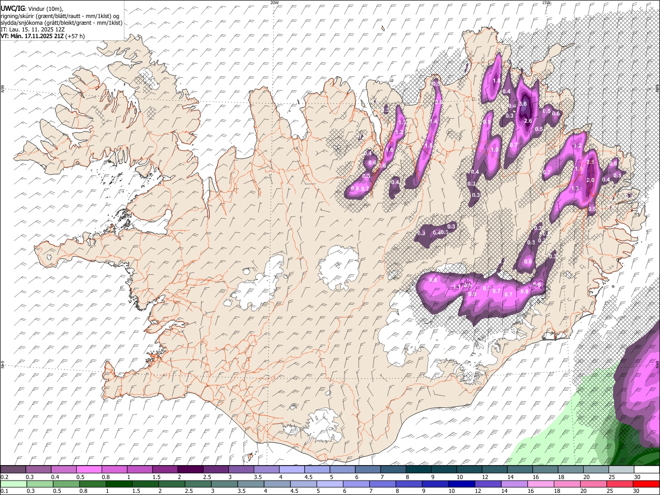Click the bottom legend row swatch labeled 4

point(277,484)
